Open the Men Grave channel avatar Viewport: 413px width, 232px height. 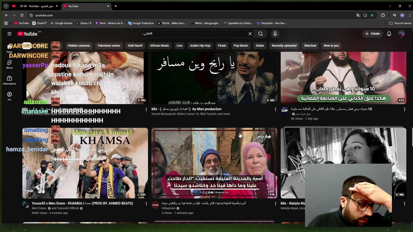pos(25,205)
